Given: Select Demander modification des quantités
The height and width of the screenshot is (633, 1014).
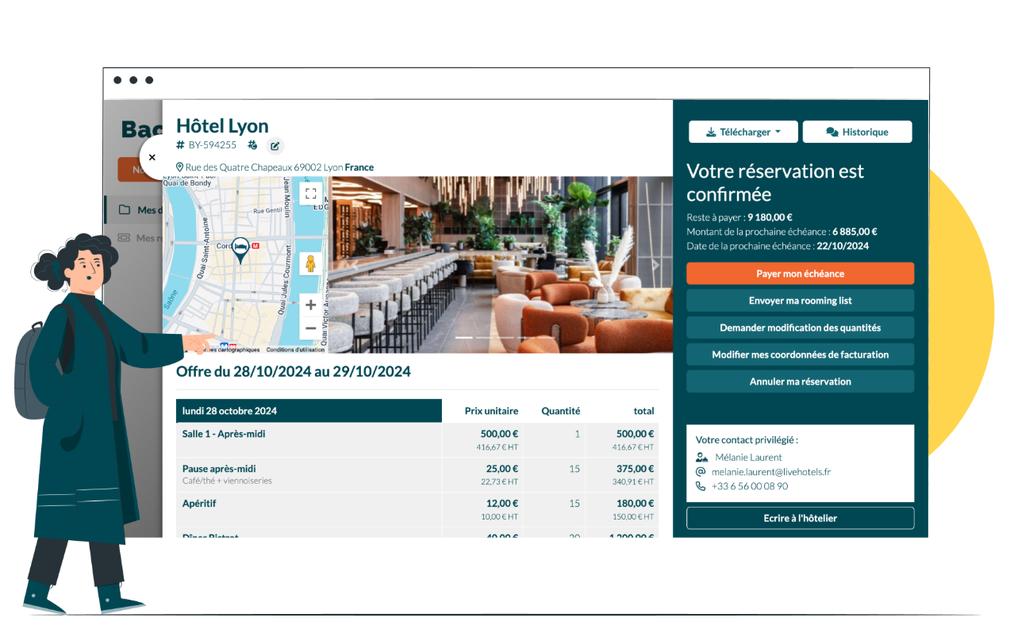Looking at the screenshot, I should (x=800, y=328).
